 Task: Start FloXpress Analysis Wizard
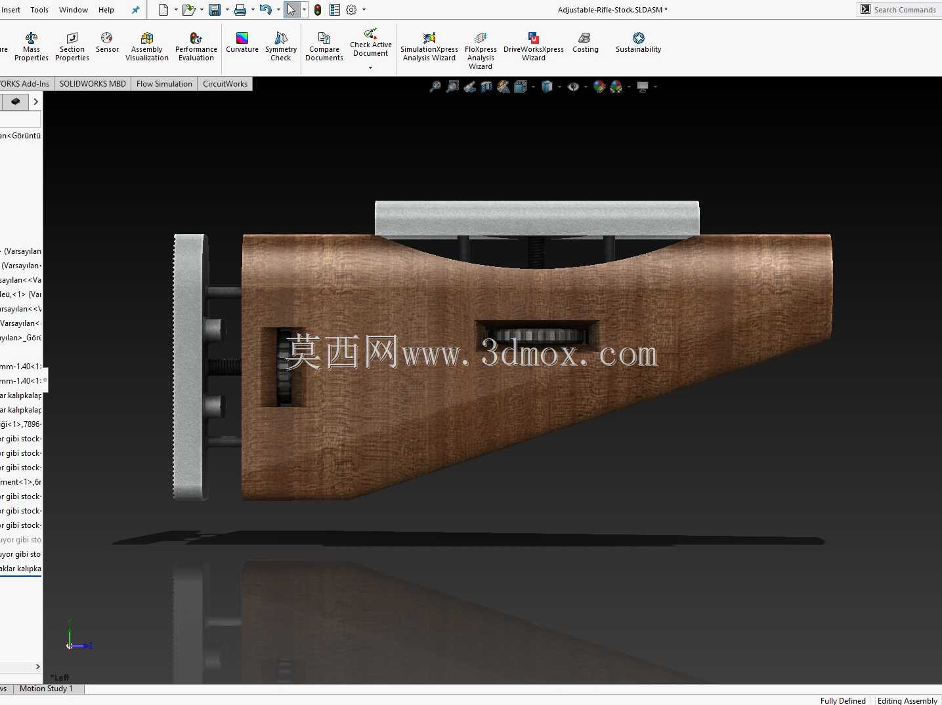(x=481, y=50)
